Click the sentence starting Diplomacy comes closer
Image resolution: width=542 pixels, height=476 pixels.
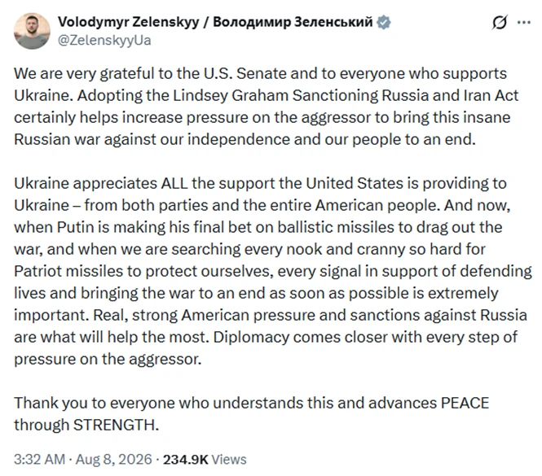pyautogui.click(x=266, y=348)
